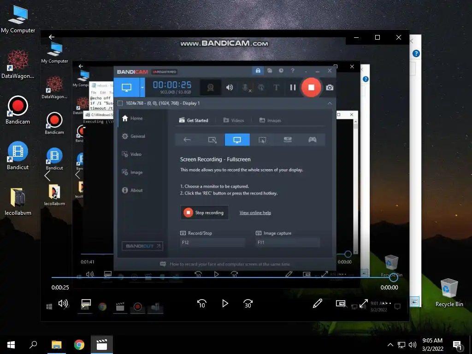
Task: Open the View online help link
Action: (x=255, y=212)
